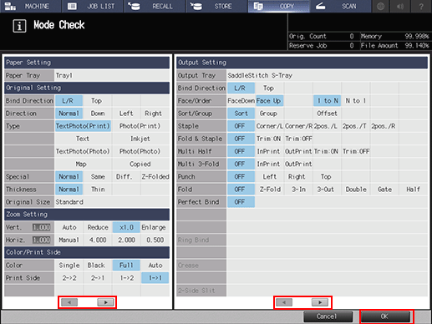
Task: Click the globe icon in top bar
Action: (x=380, y=6)
